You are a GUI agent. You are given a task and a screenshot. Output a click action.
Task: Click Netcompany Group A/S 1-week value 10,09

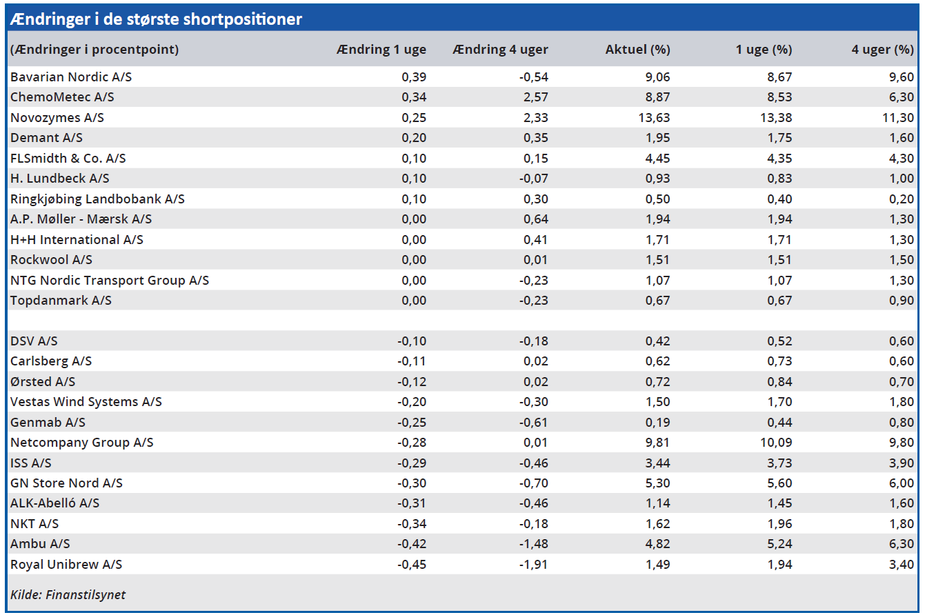point(775,443)
